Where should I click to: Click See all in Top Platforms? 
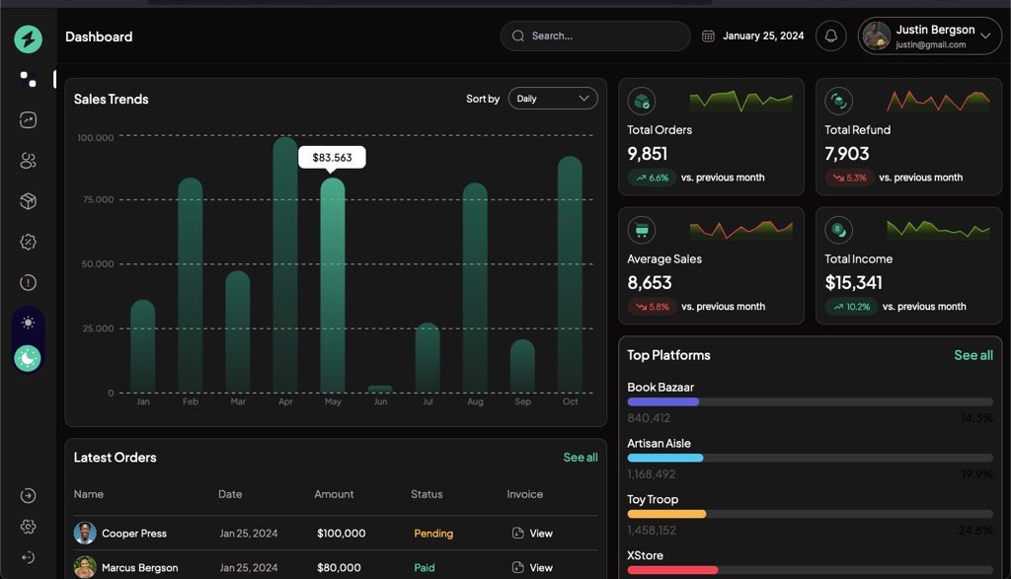pos(972,355)
